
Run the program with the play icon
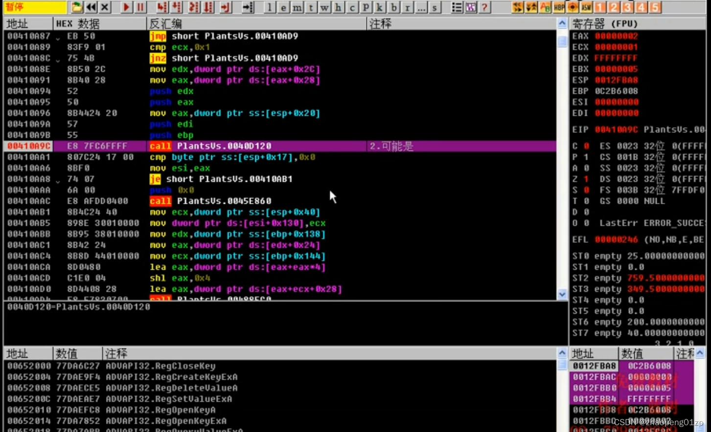[x=126, y=7]
